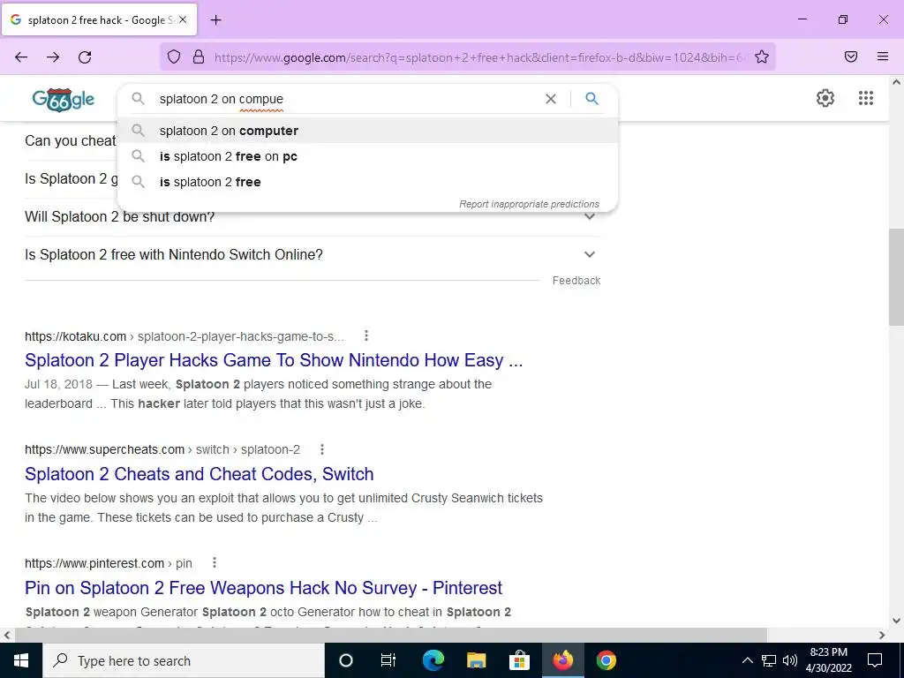Open options menu for supercheats.com result
Screen dimensions: 904x678
click(322, 449)
